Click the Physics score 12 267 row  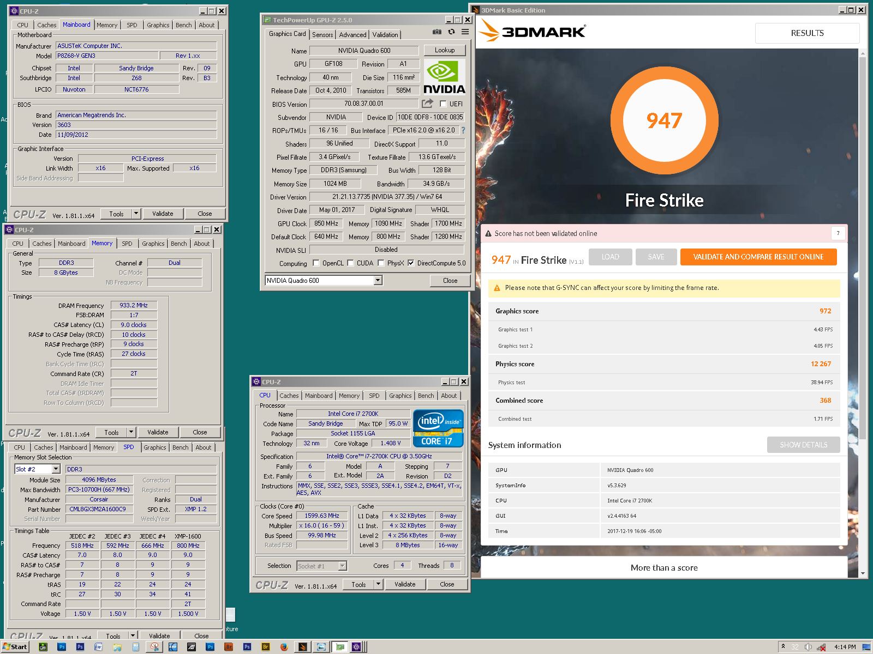pos(664,364)
